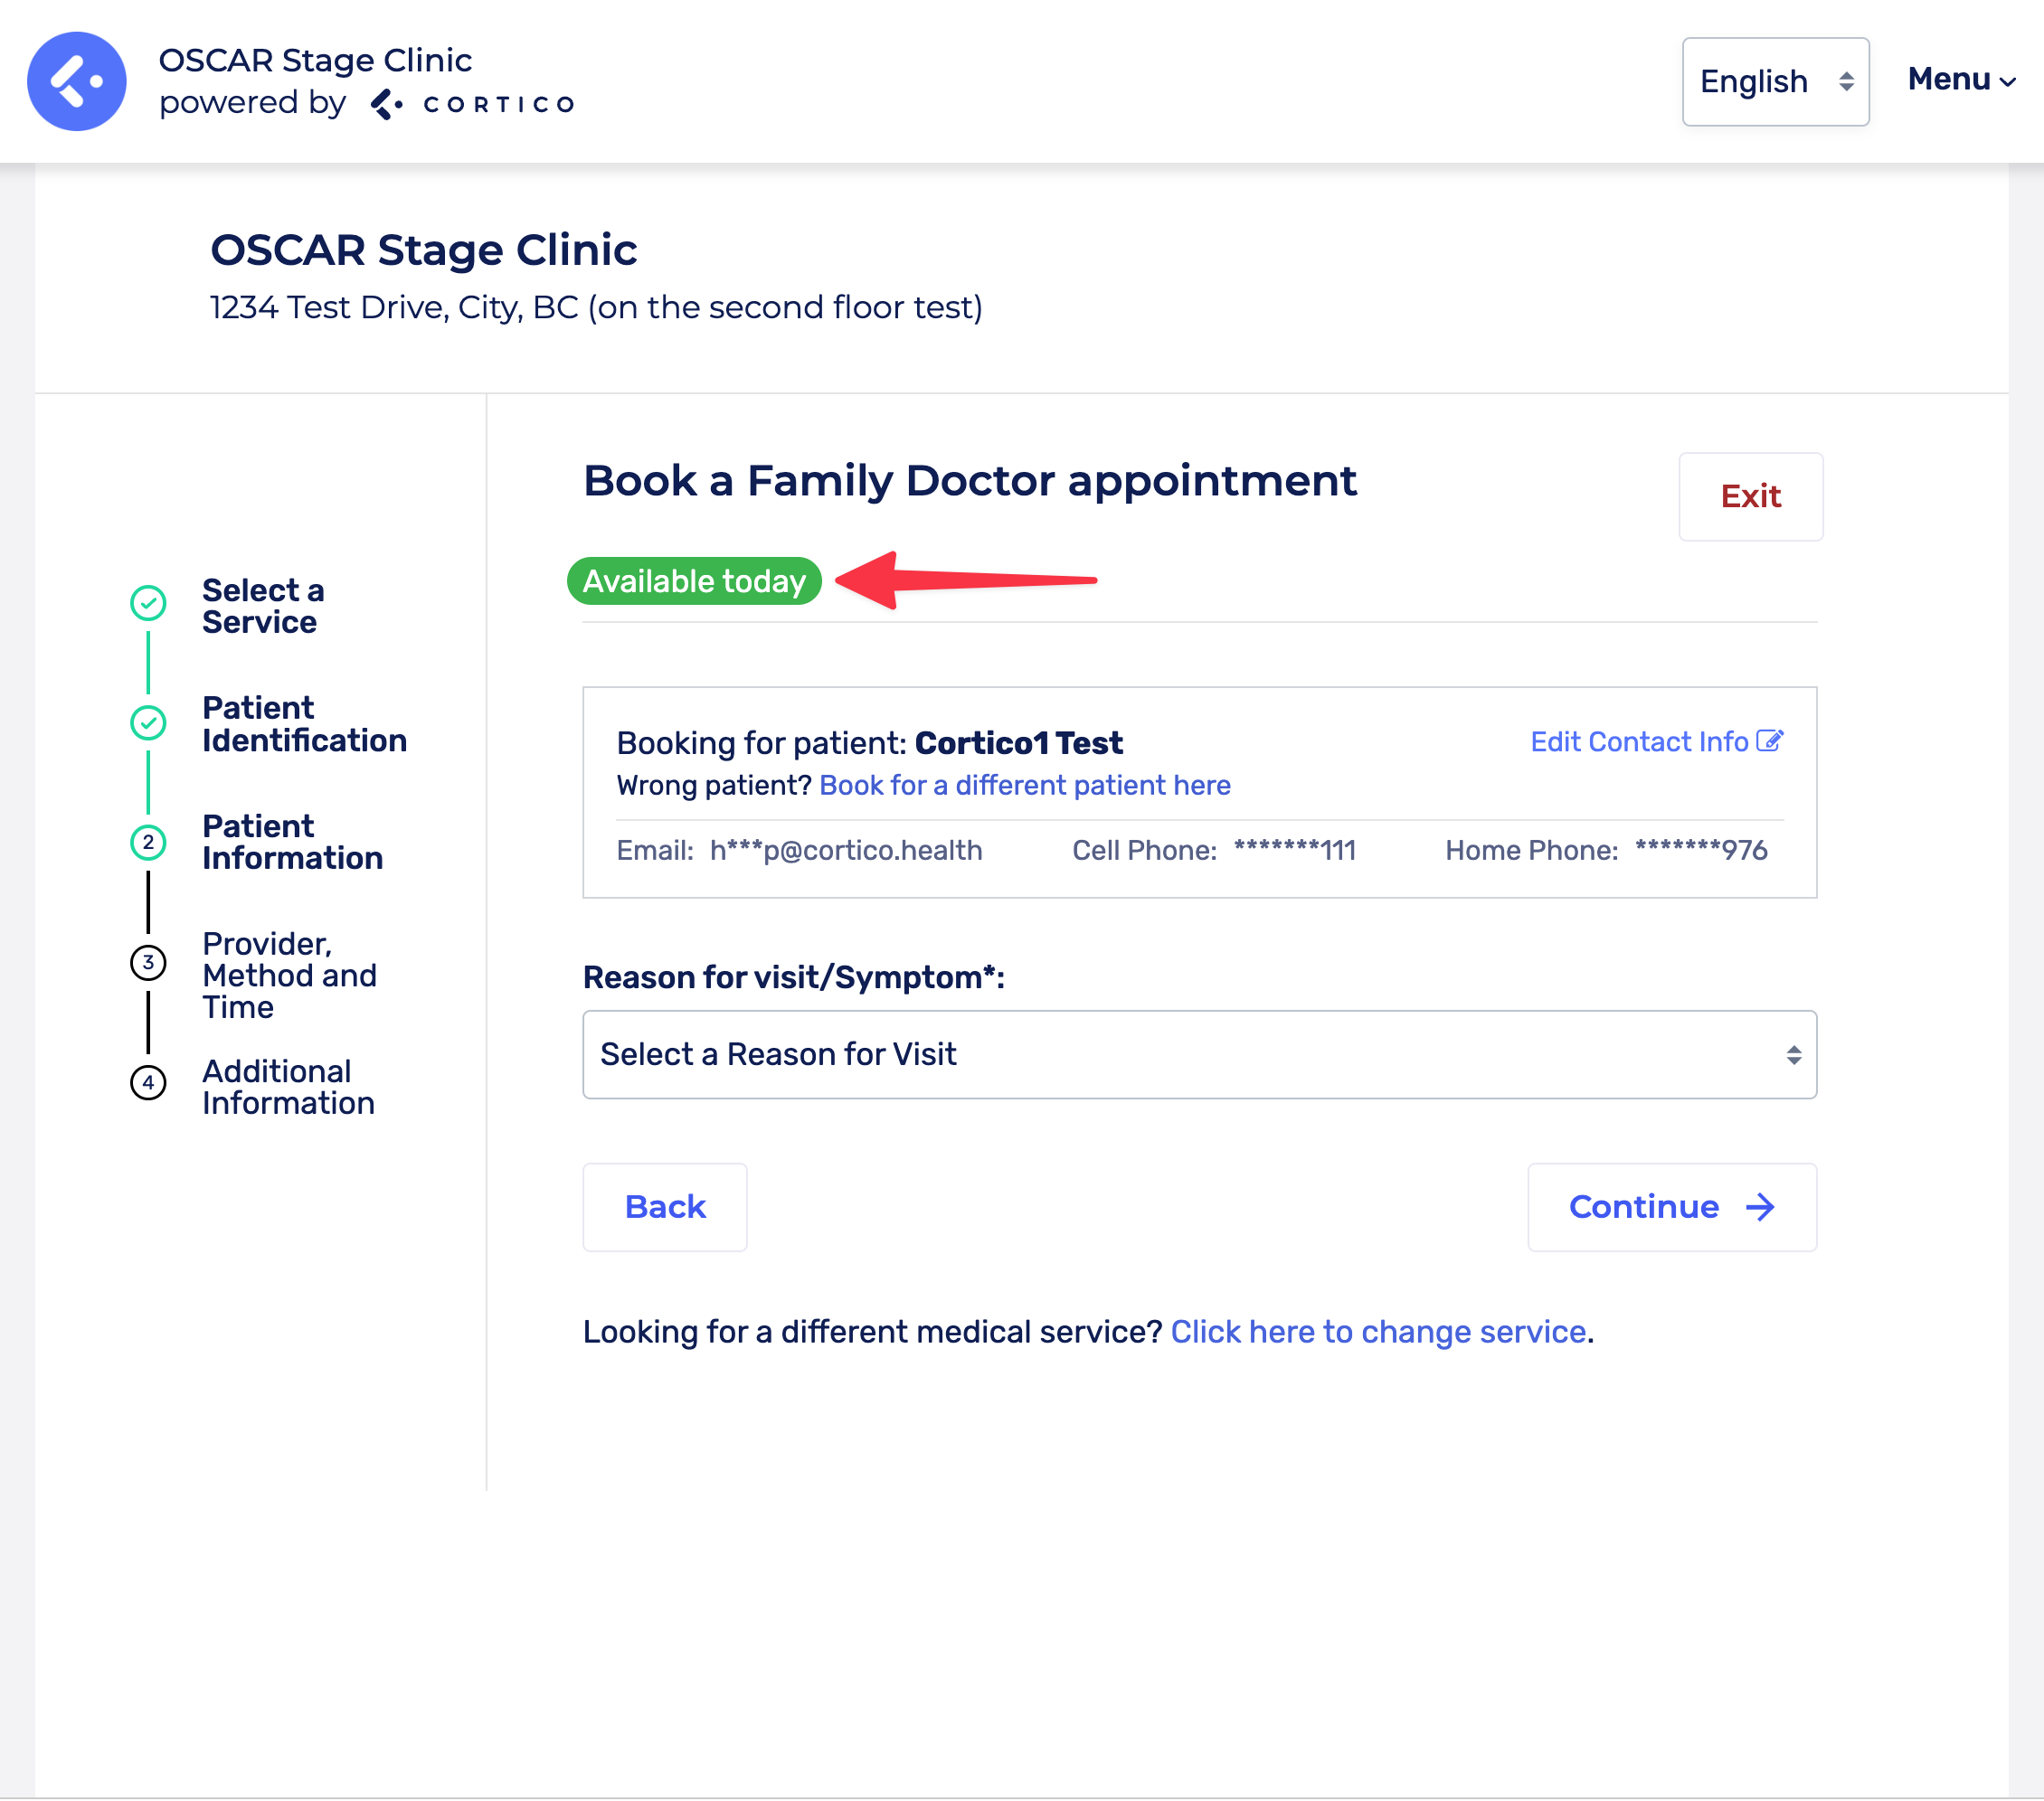Image resolution: width=2044 pixels, height=1801 pixels.
Task: Select the Patient Information step label
Action: (292, 842)
